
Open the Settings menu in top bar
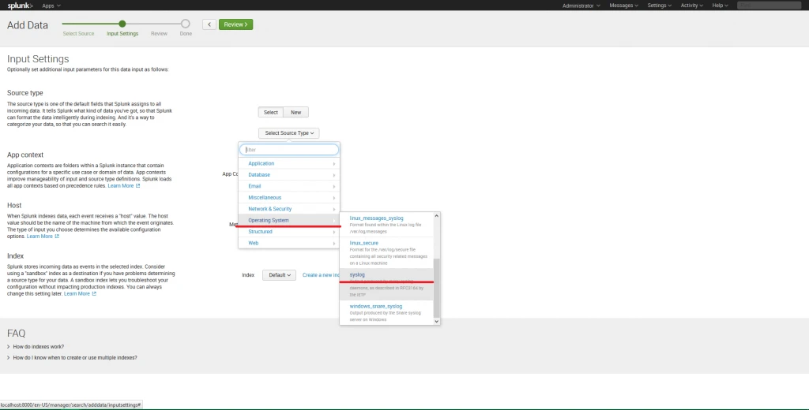[659, 6]
